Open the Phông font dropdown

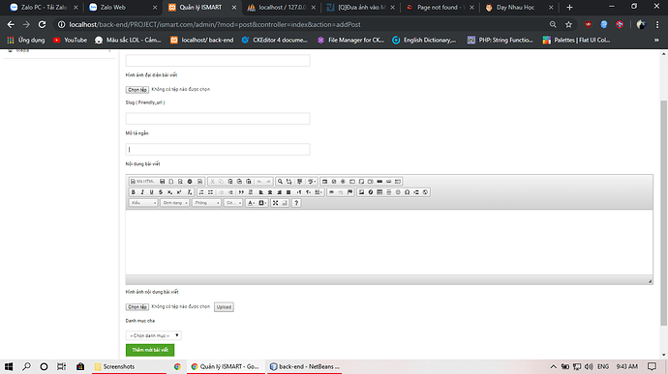coord(206,203)
